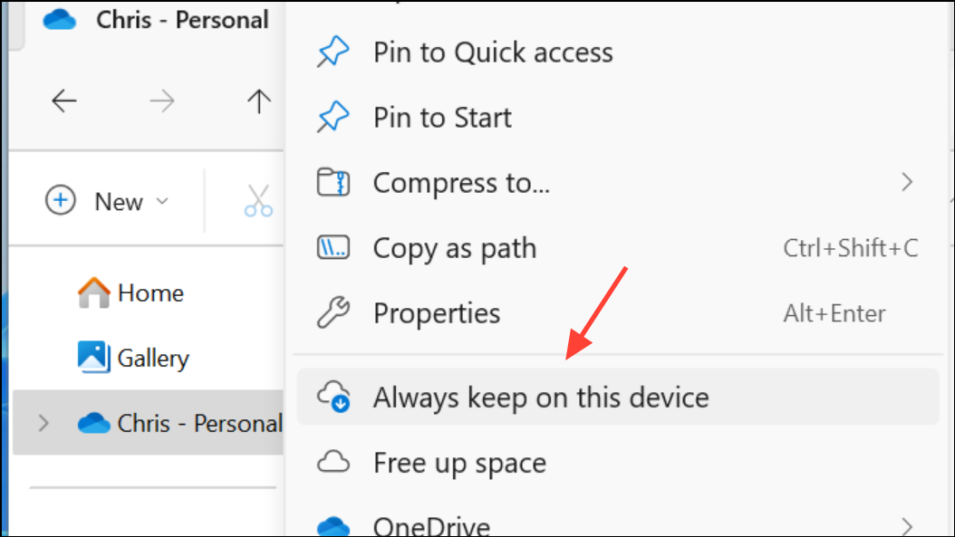Click the Cut scissors icon in toolbar
The height and width of the screenshot is (537, 955).
[x=258, y=201]
